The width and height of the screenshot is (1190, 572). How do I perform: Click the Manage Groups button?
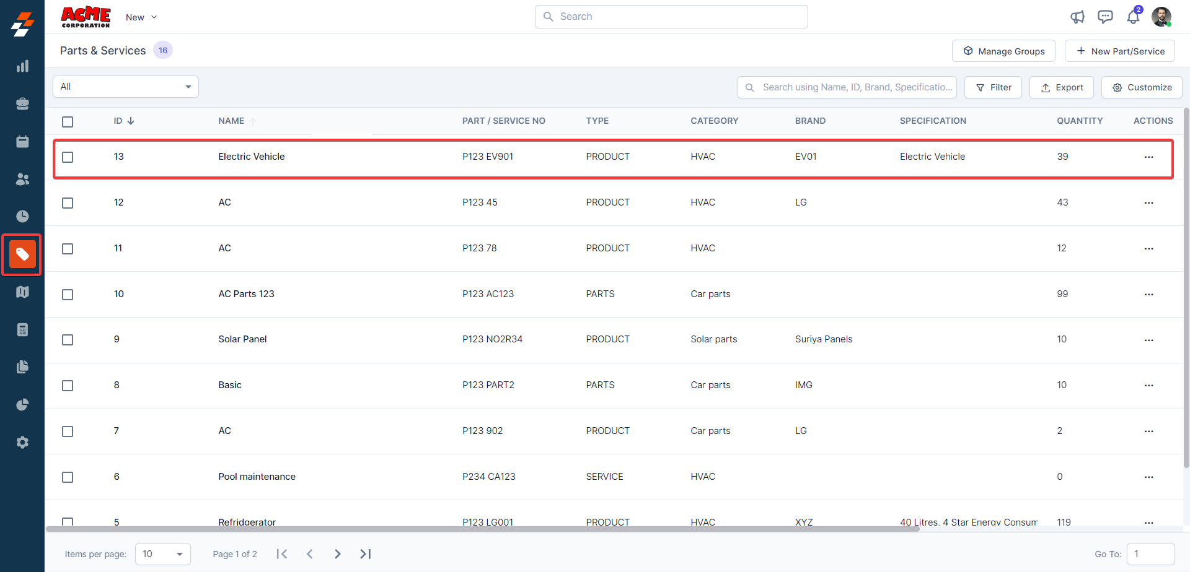1003,51
